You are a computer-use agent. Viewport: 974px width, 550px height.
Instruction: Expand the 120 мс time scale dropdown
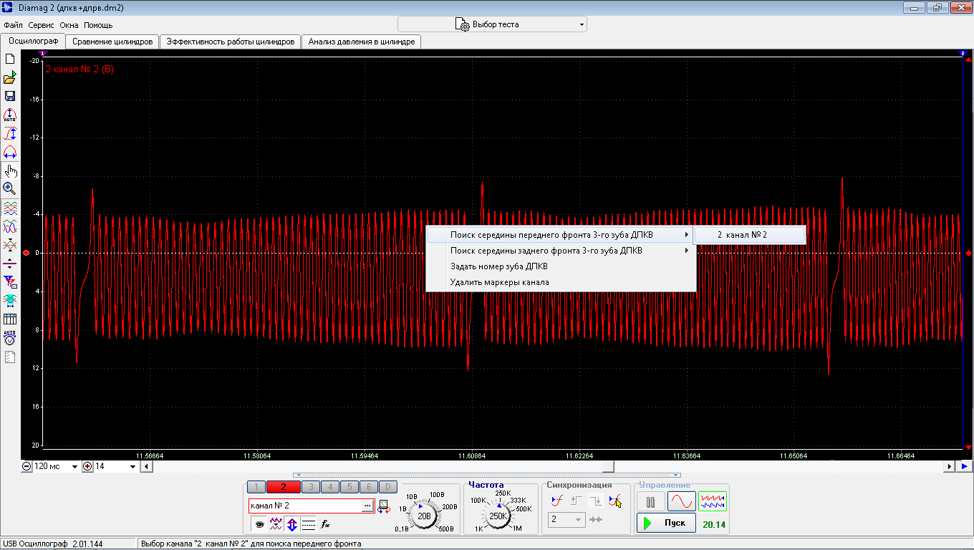click(75, 466)
